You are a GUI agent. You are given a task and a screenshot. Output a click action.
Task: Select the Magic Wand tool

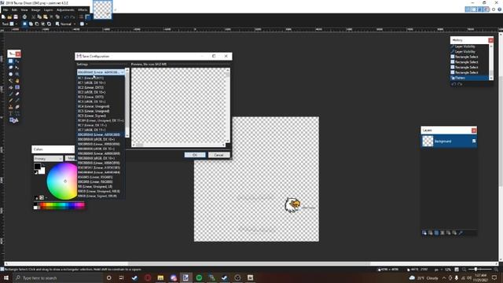(x=10, y=80)
